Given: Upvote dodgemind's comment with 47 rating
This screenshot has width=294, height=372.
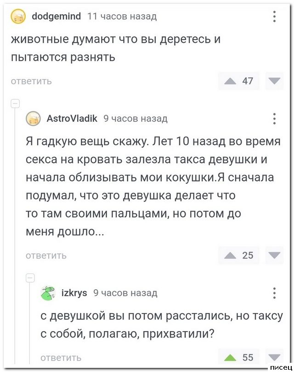Looking at the screenshot, I should point(230,81).
